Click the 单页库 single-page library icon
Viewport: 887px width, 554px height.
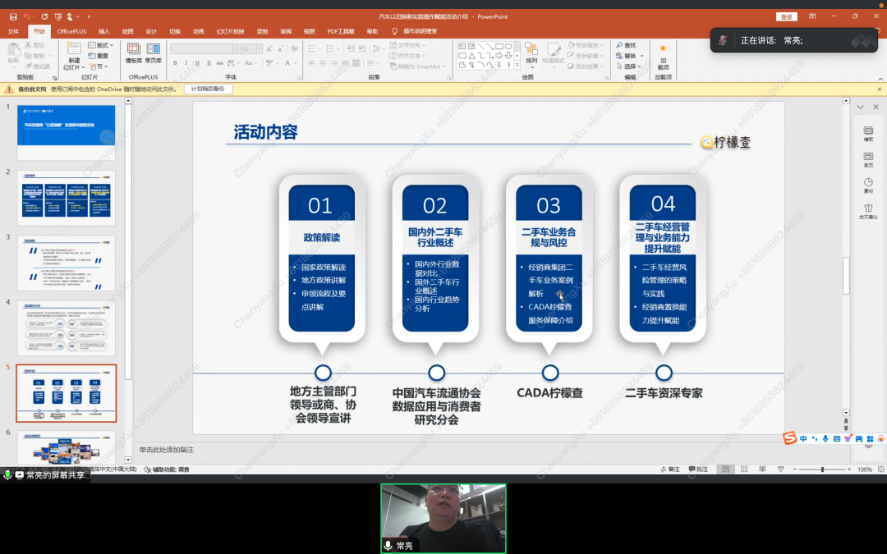point(153,53)
